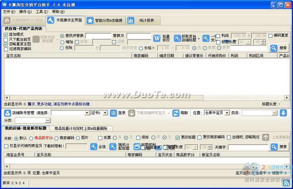This screenshot has width=293, height=189.
Task: Click the 刷新 refresh arrows icon
Action: [x=176, y=113]
